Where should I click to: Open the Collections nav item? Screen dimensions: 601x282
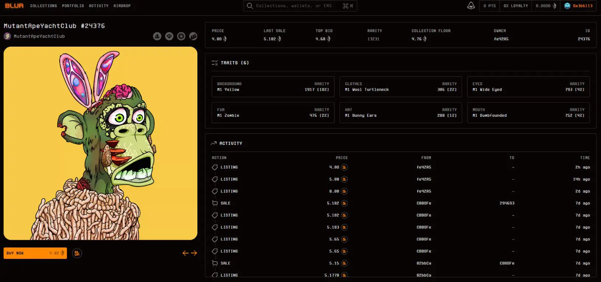tap(43, 6)
